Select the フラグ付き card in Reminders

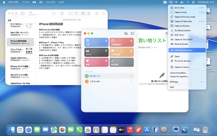pyautogui.click(x=122, y=52)
